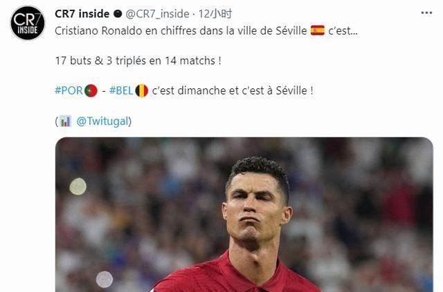
Task: Open the three-dot more options menu
Action: coord(426,13)
